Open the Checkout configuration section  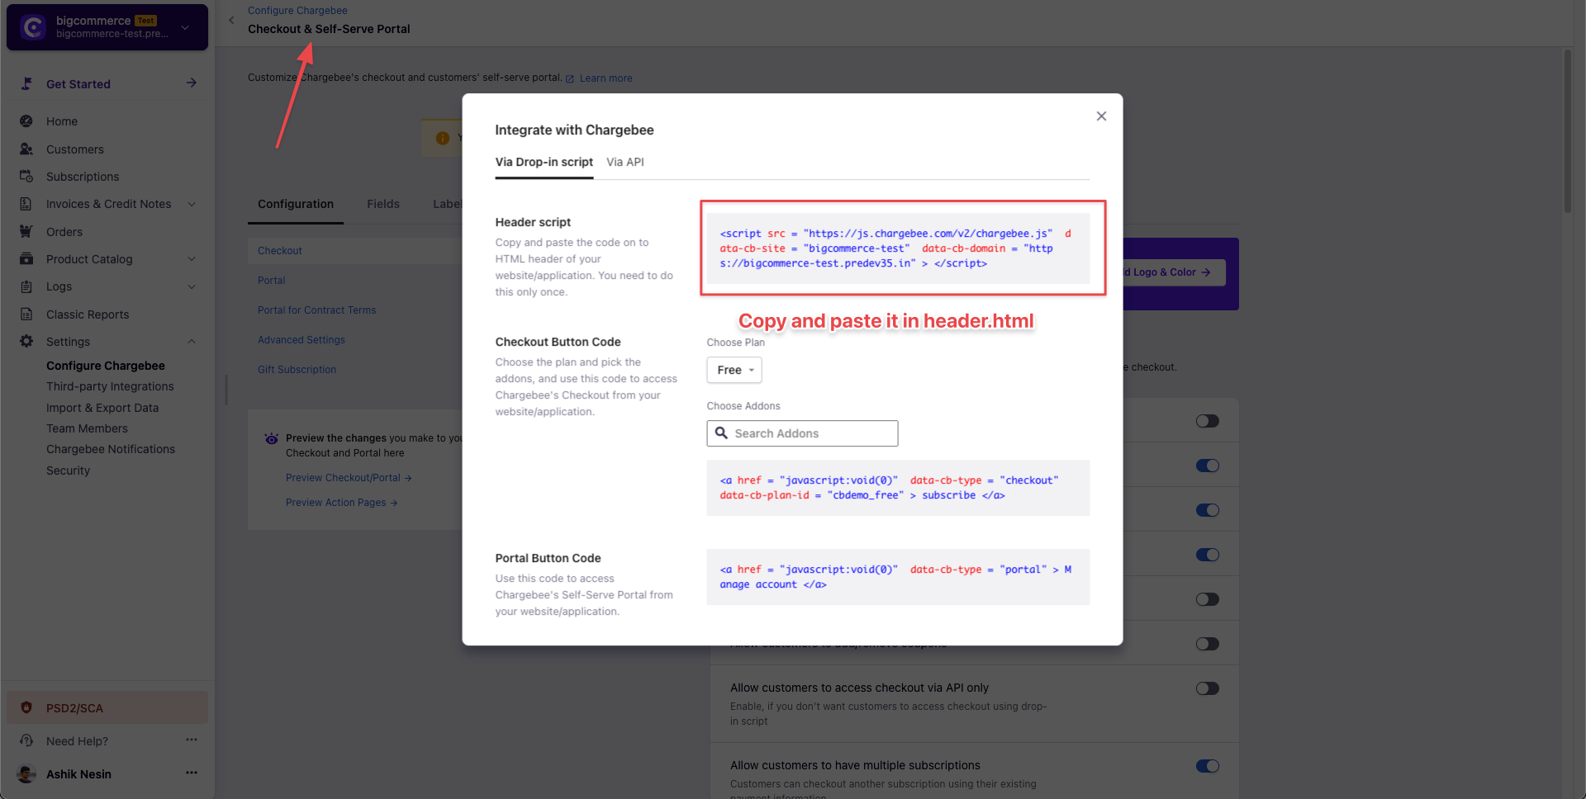pyautogui.click(x=280, y=251)
